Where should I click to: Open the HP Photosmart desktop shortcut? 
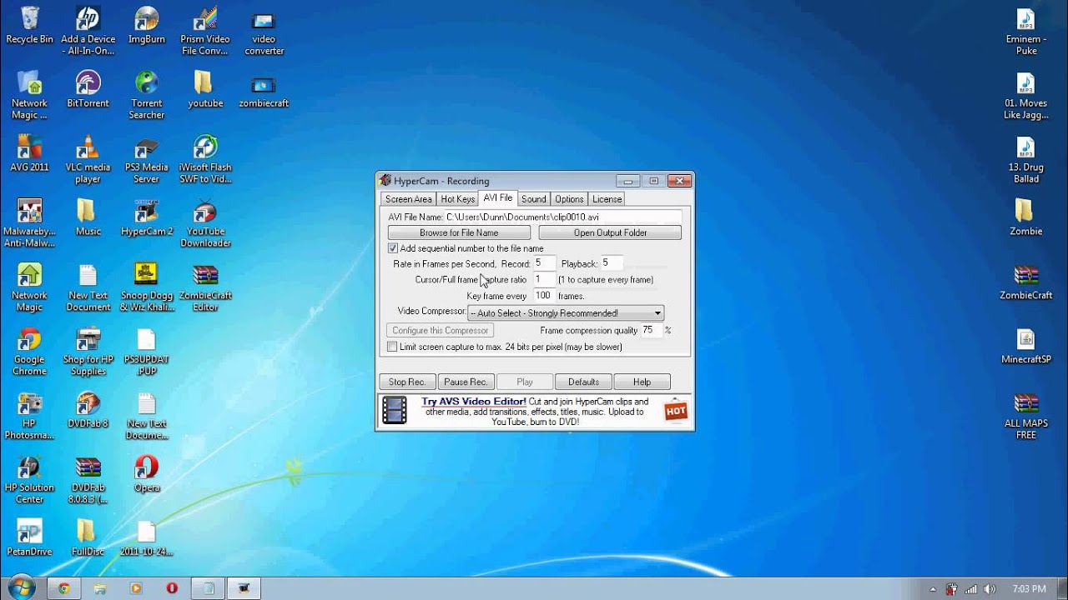click(x=29, y=416)
